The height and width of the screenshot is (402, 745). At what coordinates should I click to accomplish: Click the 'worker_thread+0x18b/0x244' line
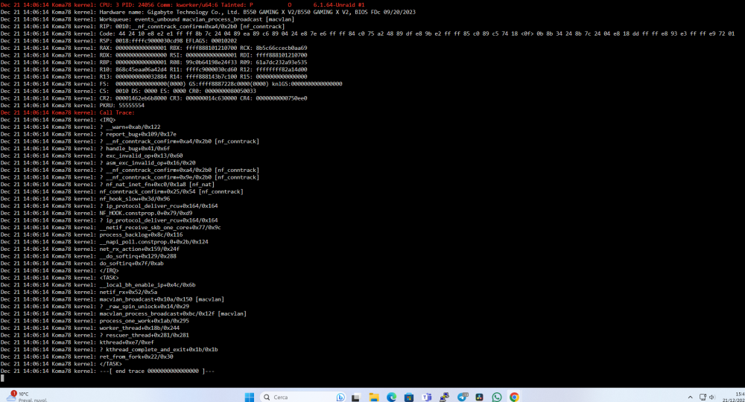[x=90, y=328]
